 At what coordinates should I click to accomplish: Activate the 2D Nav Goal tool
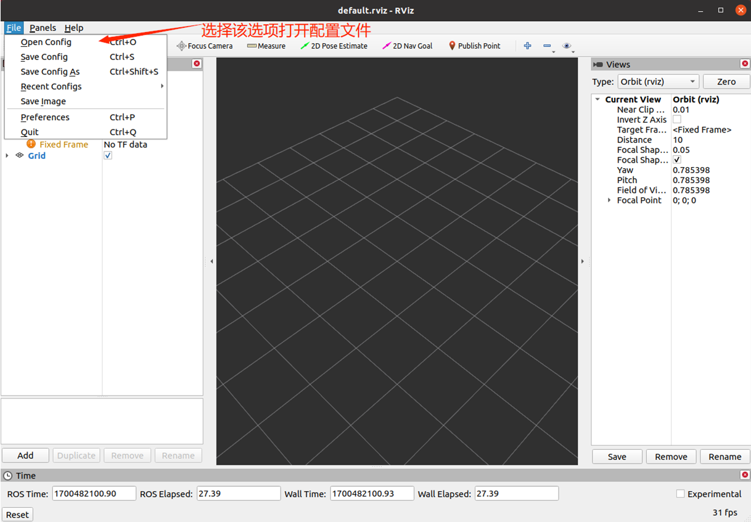pos(407,46)
